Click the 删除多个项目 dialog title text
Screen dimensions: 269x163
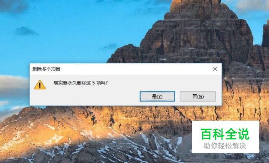[46, 69]
